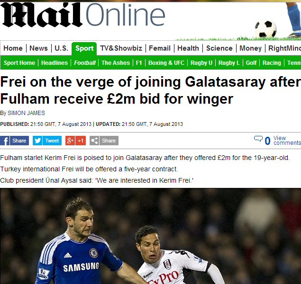Open the Chelsea vs Fulham match photo
The height and width of the screenshot is (284, 301).
pos(151,236)
